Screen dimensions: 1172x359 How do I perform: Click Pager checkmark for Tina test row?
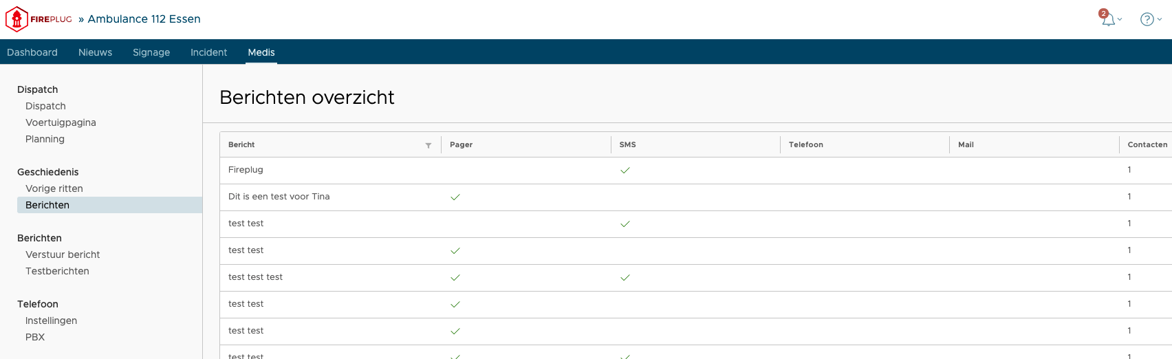(x=455, y=197)
